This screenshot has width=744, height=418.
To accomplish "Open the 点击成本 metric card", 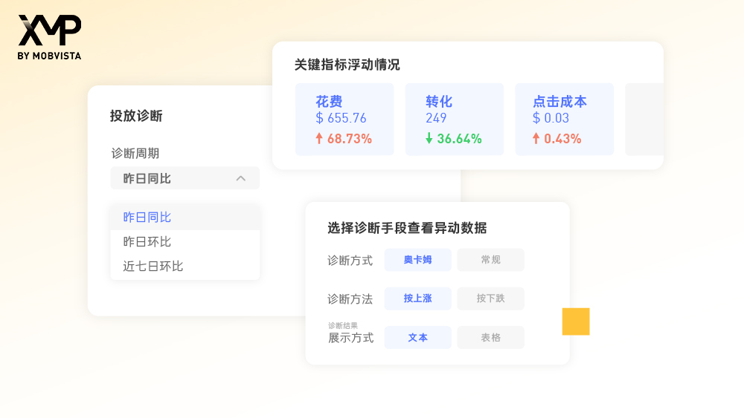I will [565, 120].
